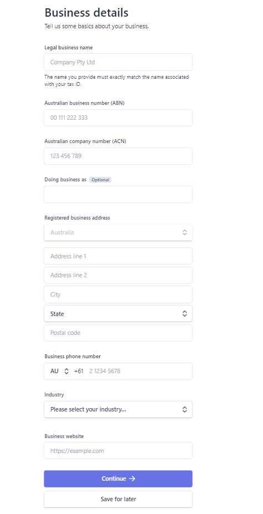Click the chevron icon in the Industry selector

tap(185, 409)
